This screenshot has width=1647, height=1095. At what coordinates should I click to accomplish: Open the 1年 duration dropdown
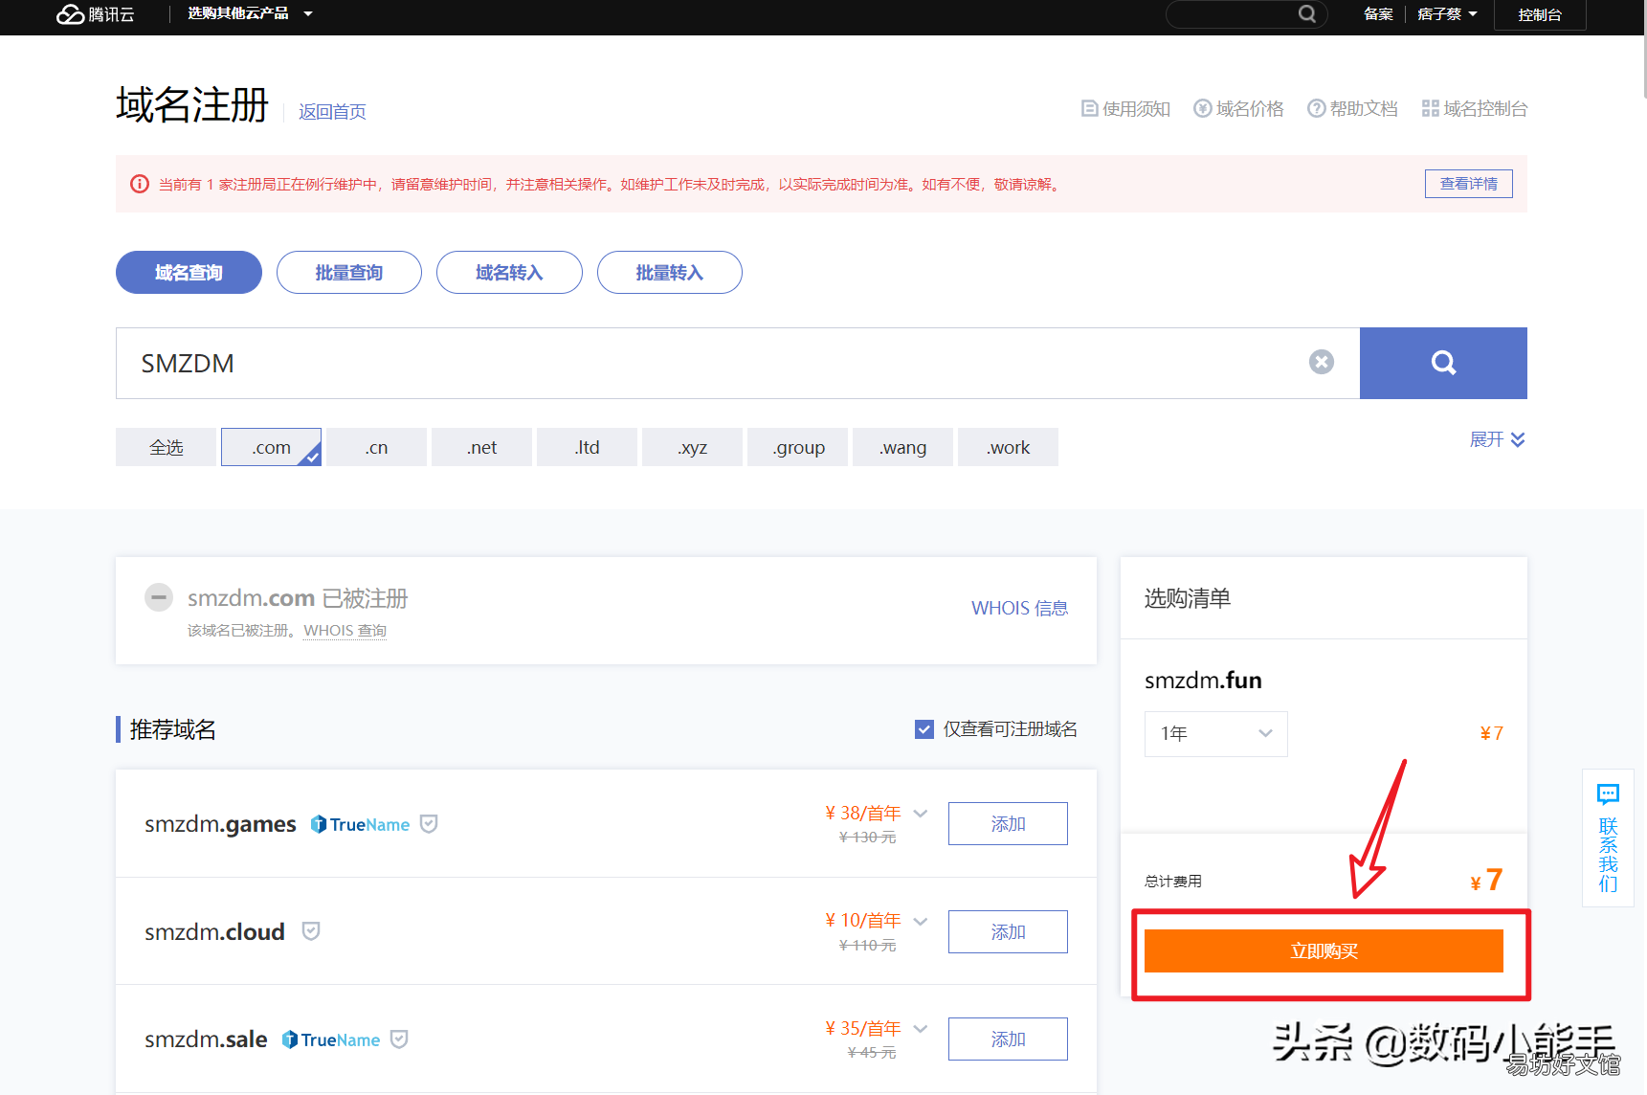1216,733
